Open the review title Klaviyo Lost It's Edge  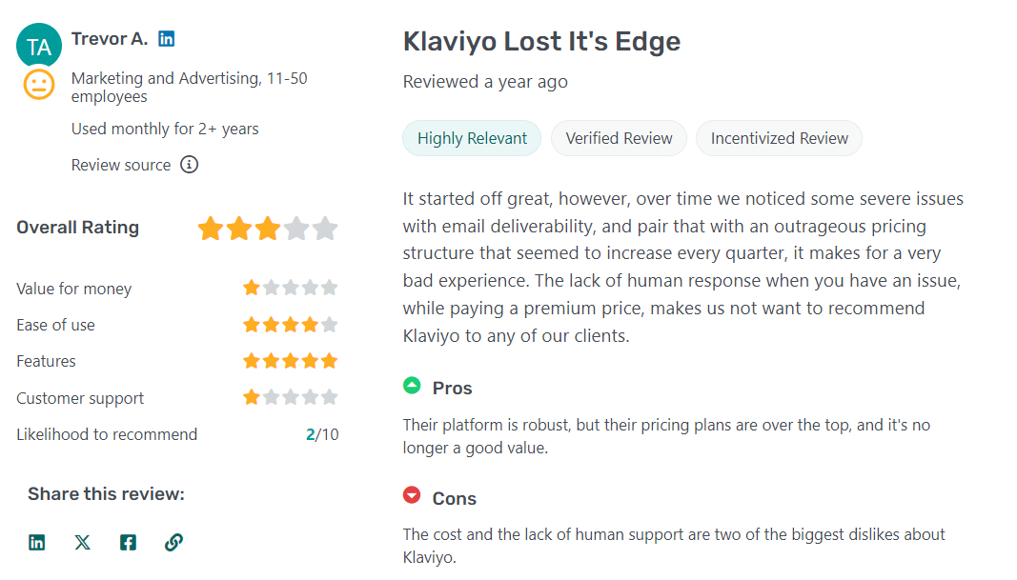[541, 41]
